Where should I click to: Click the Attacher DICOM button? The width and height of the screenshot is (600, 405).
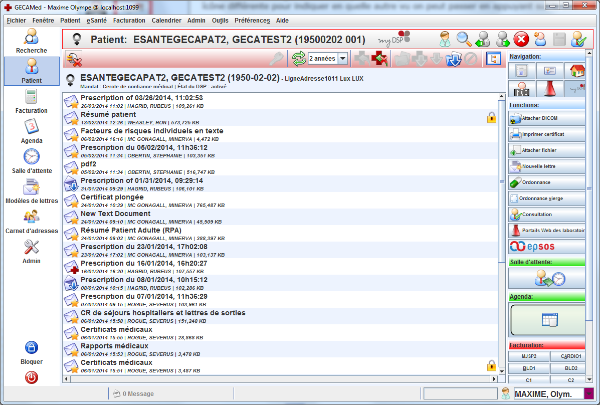(546, 118)
